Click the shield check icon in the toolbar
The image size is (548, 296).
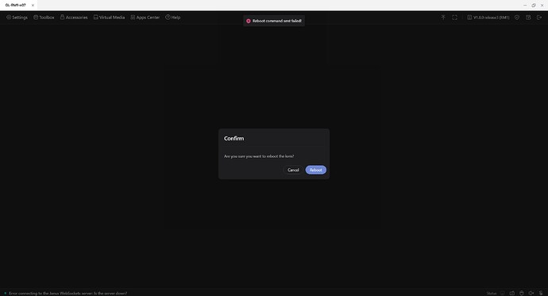point(517,17)
